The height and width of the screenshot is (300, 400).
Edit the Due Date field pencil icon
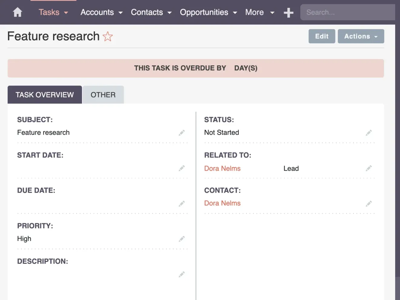[x=182, y=204]
